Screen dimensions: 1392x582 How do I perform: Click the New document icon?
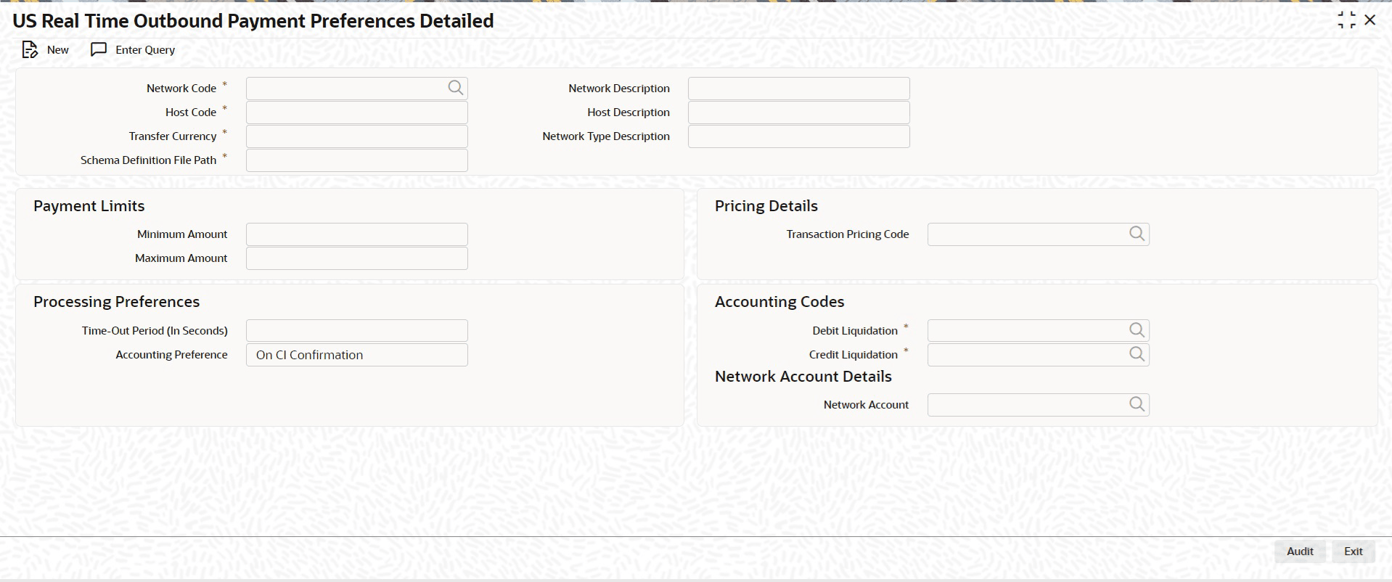point(30,49)
